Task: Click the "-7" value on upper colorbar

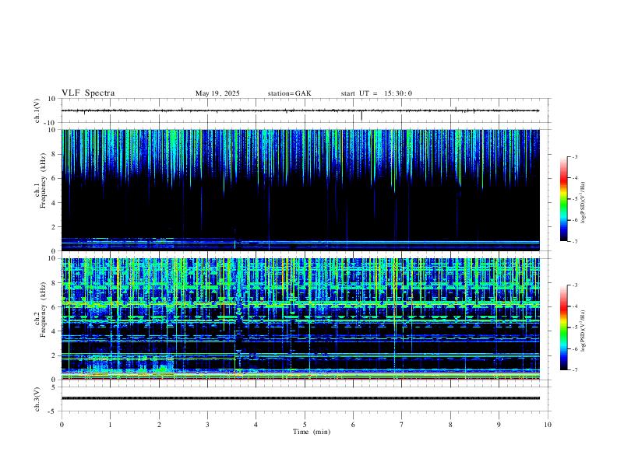Action: (x=574, y=241)
